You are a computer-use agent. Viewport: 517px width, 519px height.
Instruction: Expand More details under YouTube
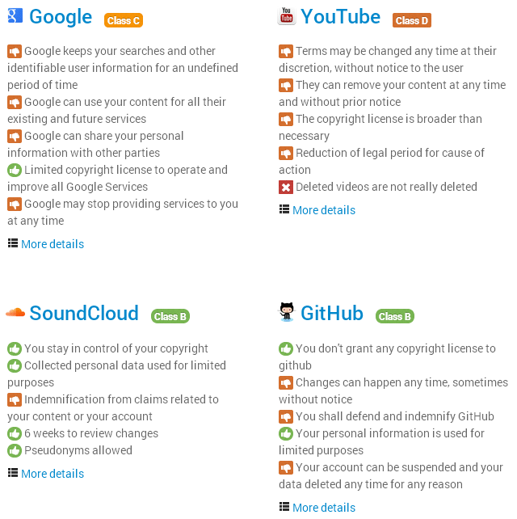pos(323,210)
